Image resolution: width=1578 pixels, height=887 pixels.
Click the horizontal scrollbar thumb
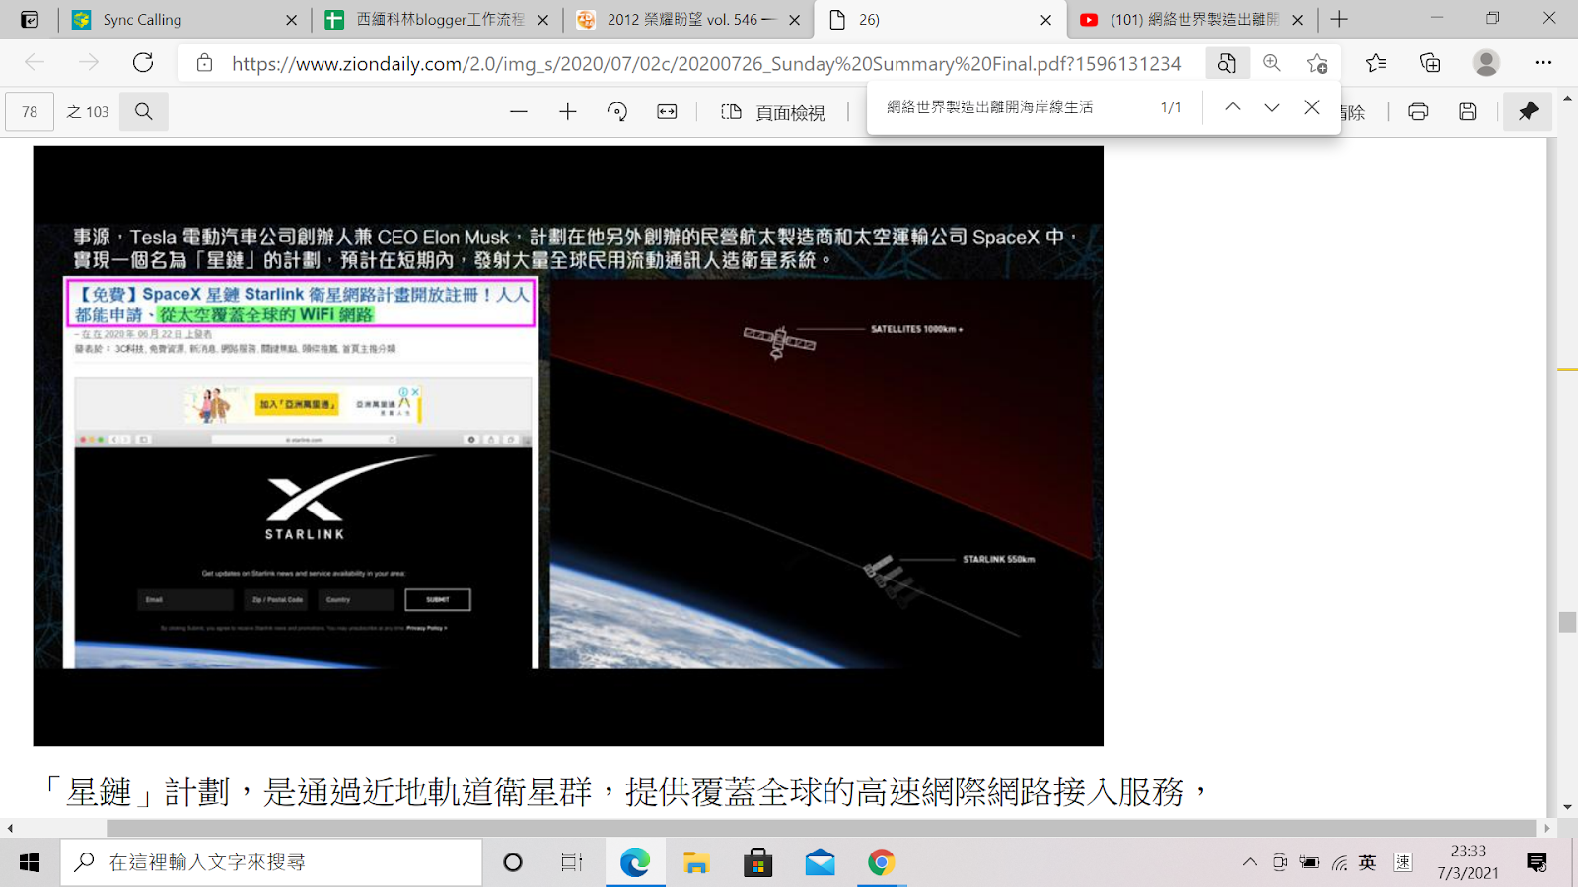click(x=821, y=828)
